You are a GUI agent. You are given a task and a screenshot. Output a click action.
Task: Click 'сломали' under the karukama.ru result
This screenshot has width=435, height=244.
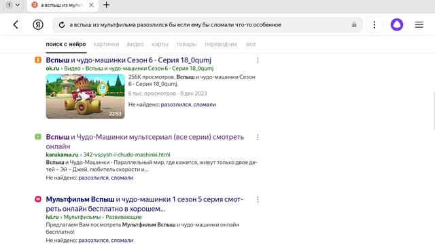[122, 178]
